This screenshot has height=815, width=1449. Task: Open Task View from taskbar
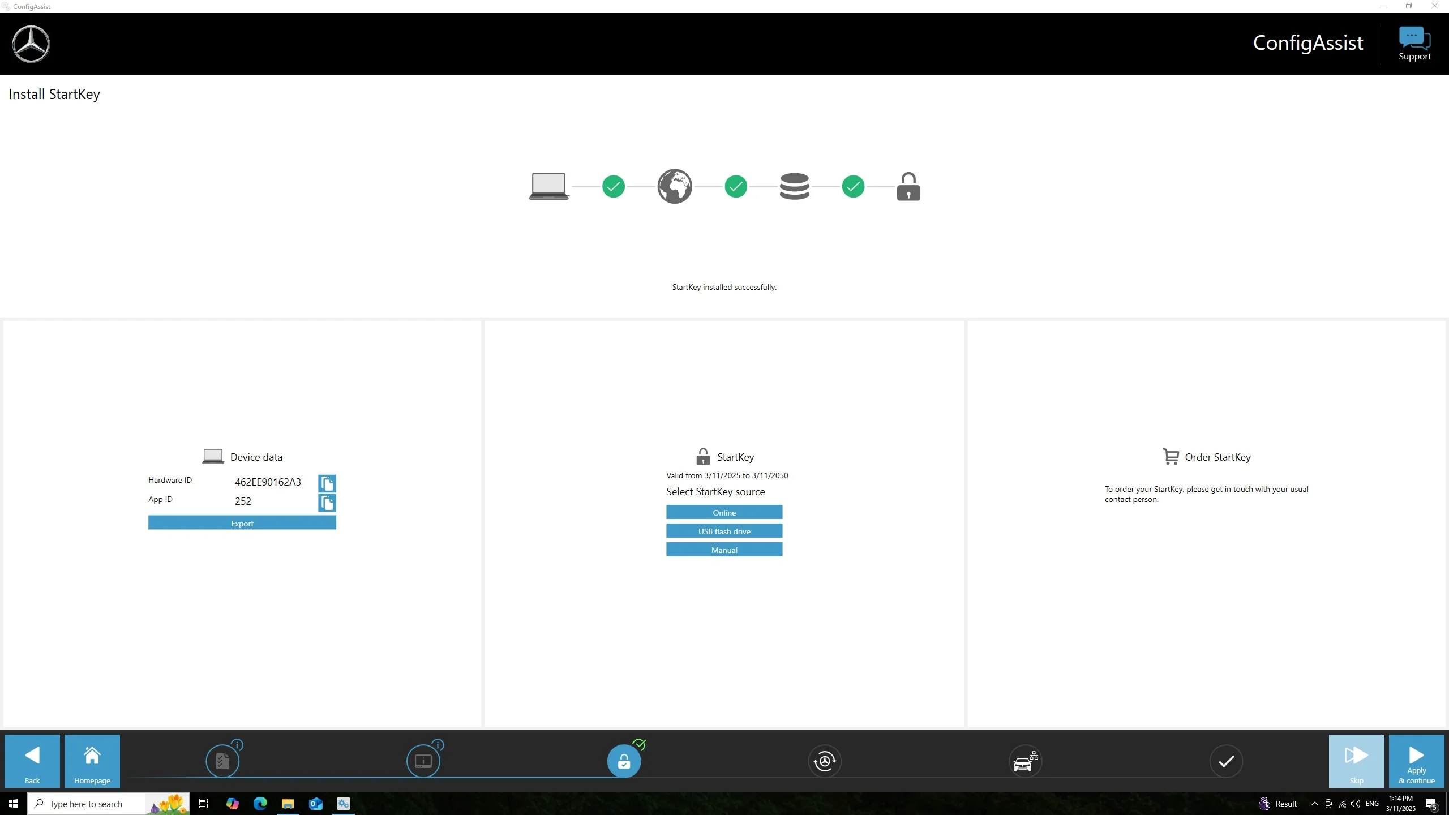pos(204,804)
